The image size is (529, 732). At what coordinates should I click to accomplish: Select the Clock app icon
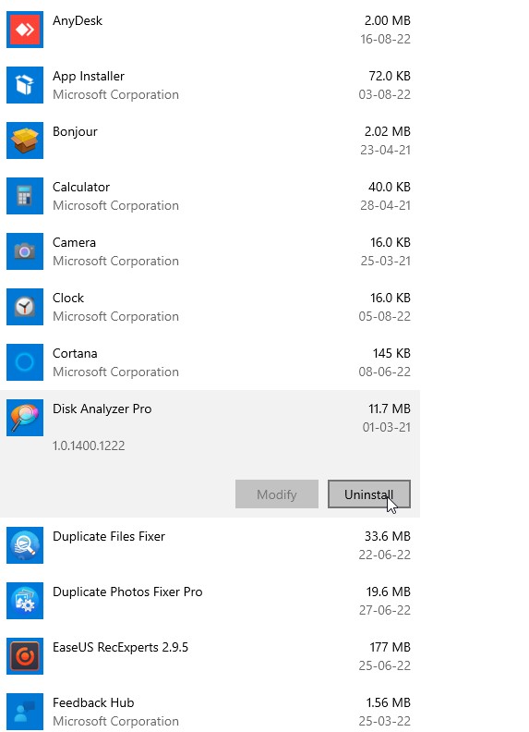tap(25, 307)
